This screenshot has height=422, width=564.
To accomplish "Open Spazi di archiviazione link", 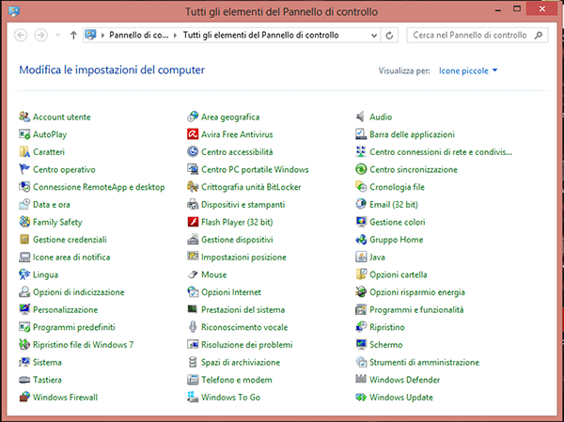I will click(x=241, y=362).
